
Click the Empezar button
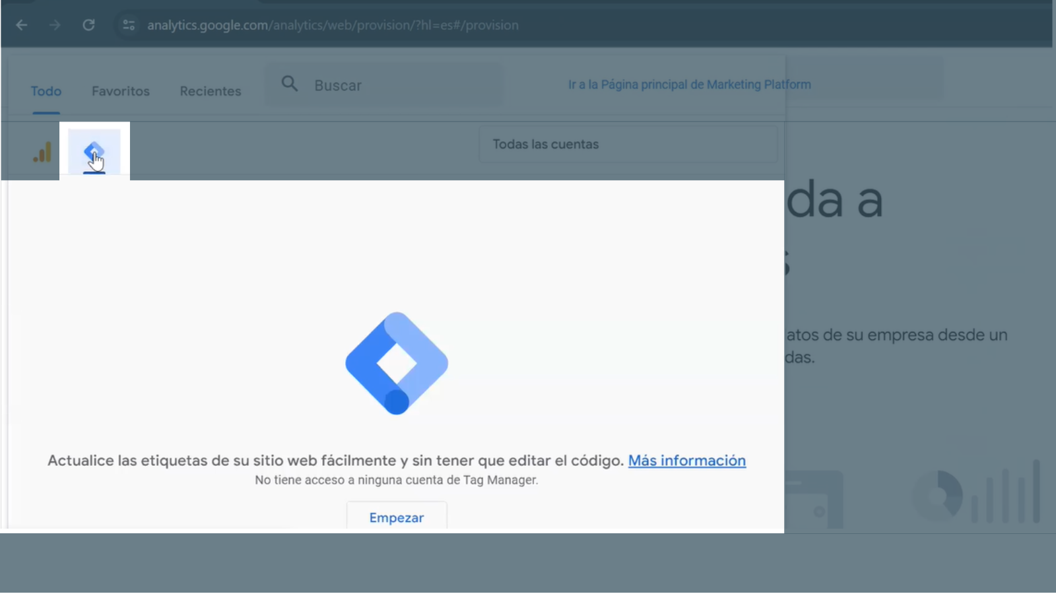tap(397, 516)
